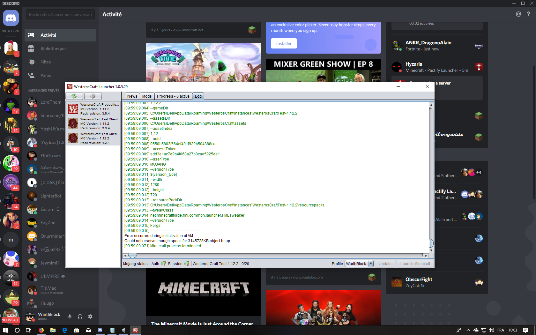Click the Fortnite game icon beside ANKR_DragonoAlain
The width and height of the screenshot is (536, 335).
point(479,46)
